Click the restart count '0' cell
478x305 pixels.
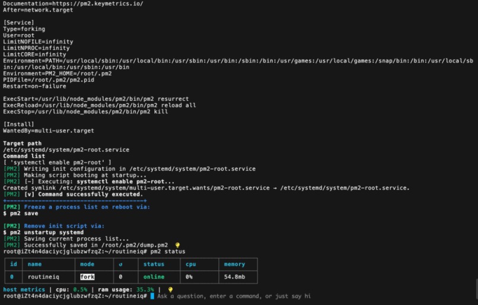120,277
